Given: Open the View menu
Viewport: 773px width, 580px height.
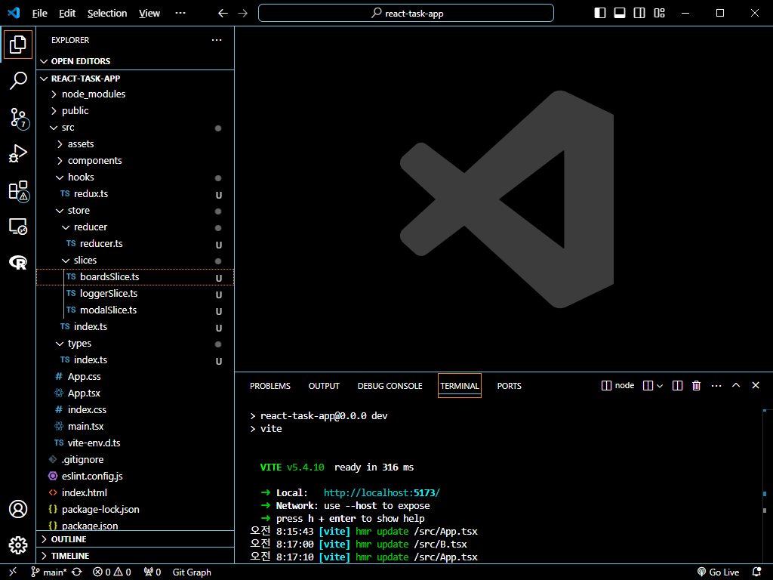Looking at the screenshot, I should point(149,14).
